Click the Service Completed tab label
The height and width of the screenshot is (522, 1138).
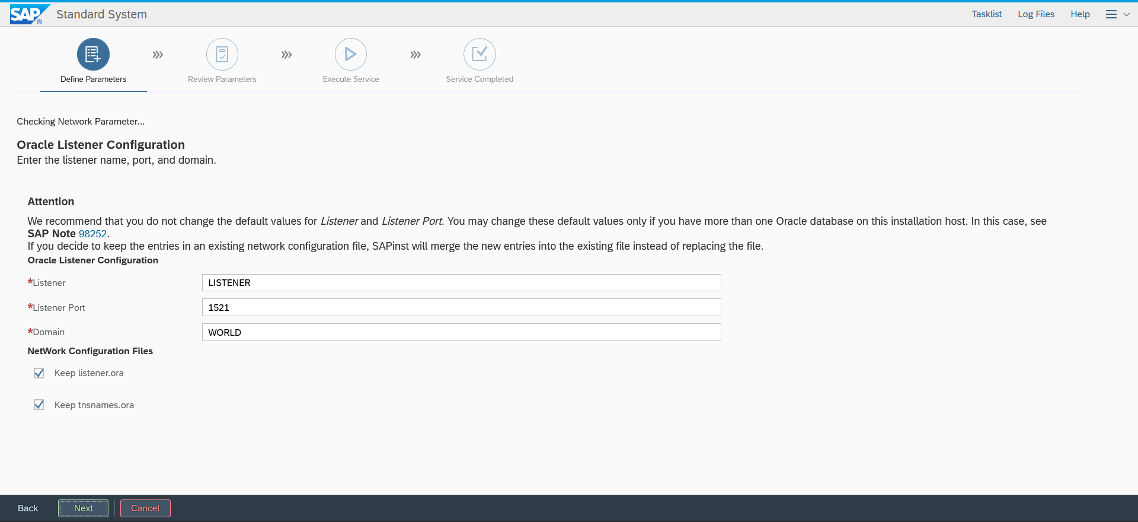point(480,79)
